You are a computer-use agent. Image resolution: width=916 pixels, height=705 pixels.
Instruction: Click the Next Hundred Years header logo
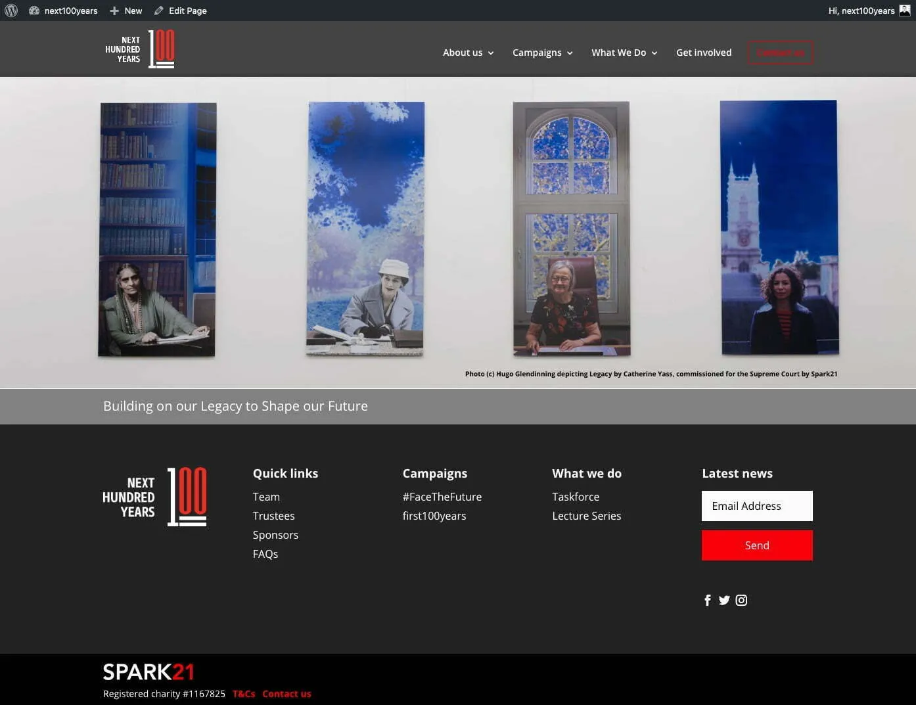coord(140,49)
